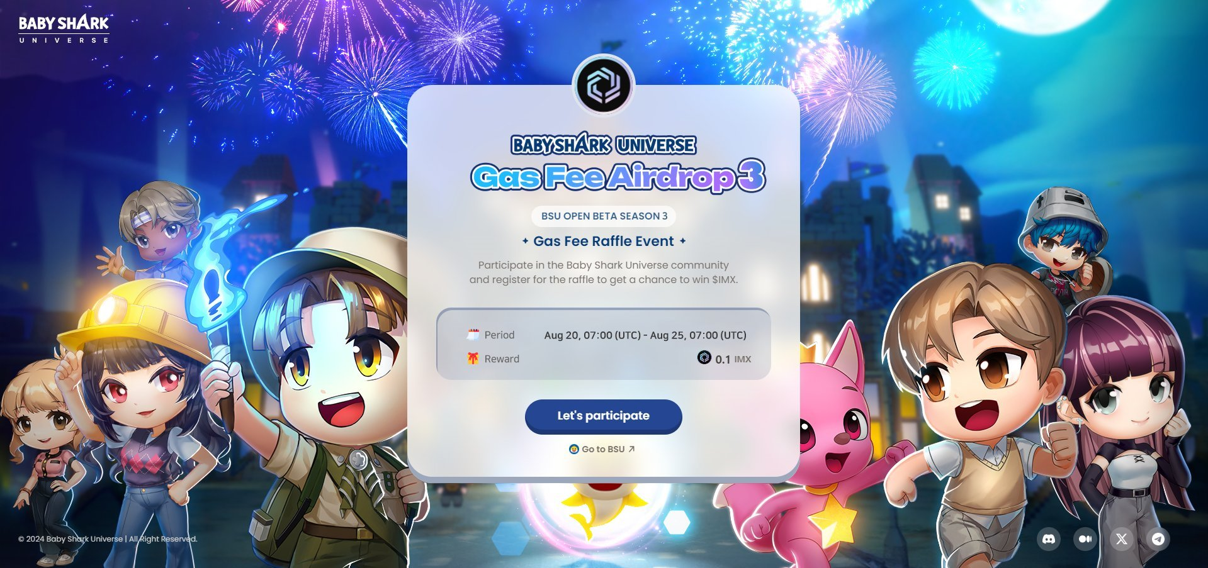The height and width of the screenshot is (568, 1208).
Task: Click the Baby Shark Universe logo top-left
Action: 64,29
